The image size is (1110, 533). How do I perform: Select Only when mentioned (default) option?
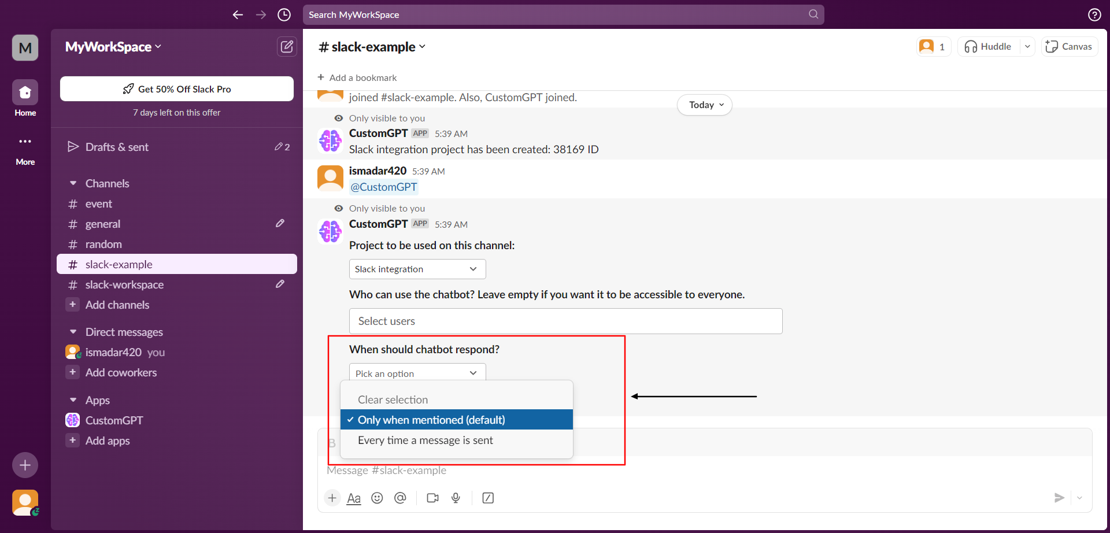tap(457, 420)
